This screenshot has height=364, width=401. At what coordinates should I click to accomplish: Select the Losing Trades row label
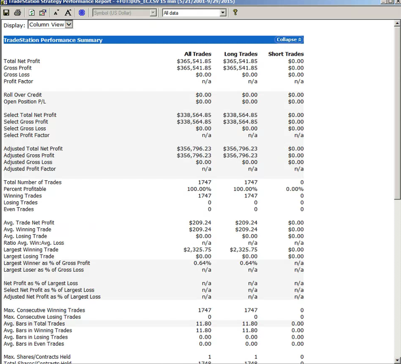pos(20,203)
